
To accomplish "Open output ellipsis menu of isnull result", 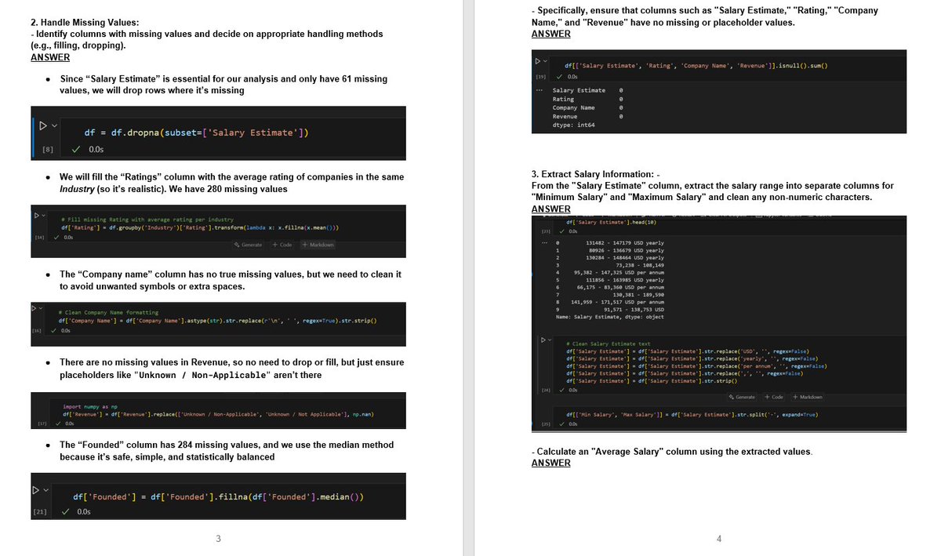I will click(x=539, y=91).
